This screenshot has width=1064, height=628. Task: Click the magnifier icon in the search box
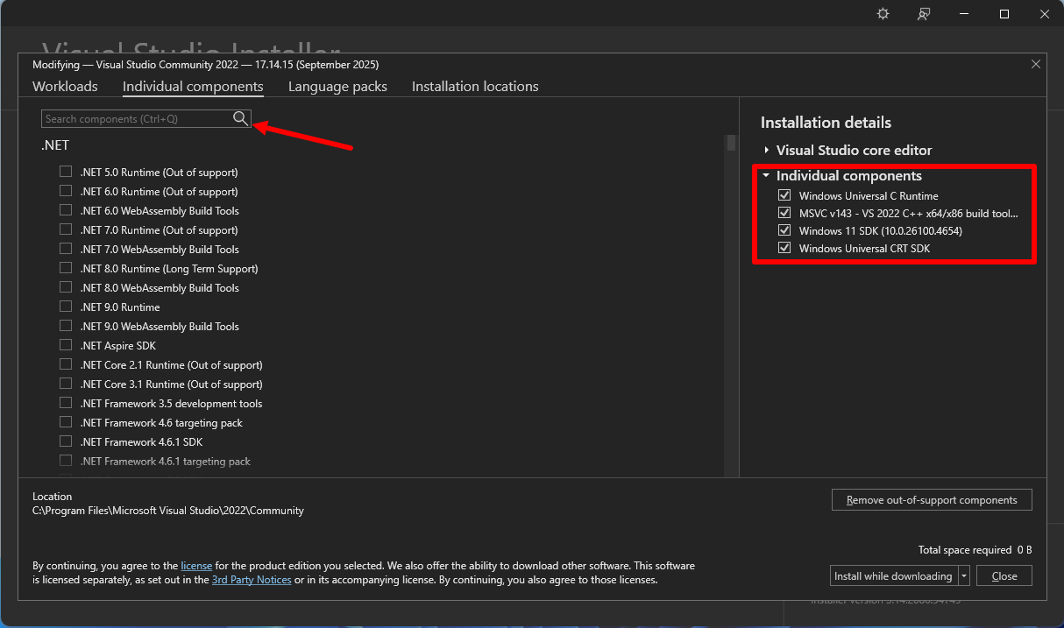[240, 118]
